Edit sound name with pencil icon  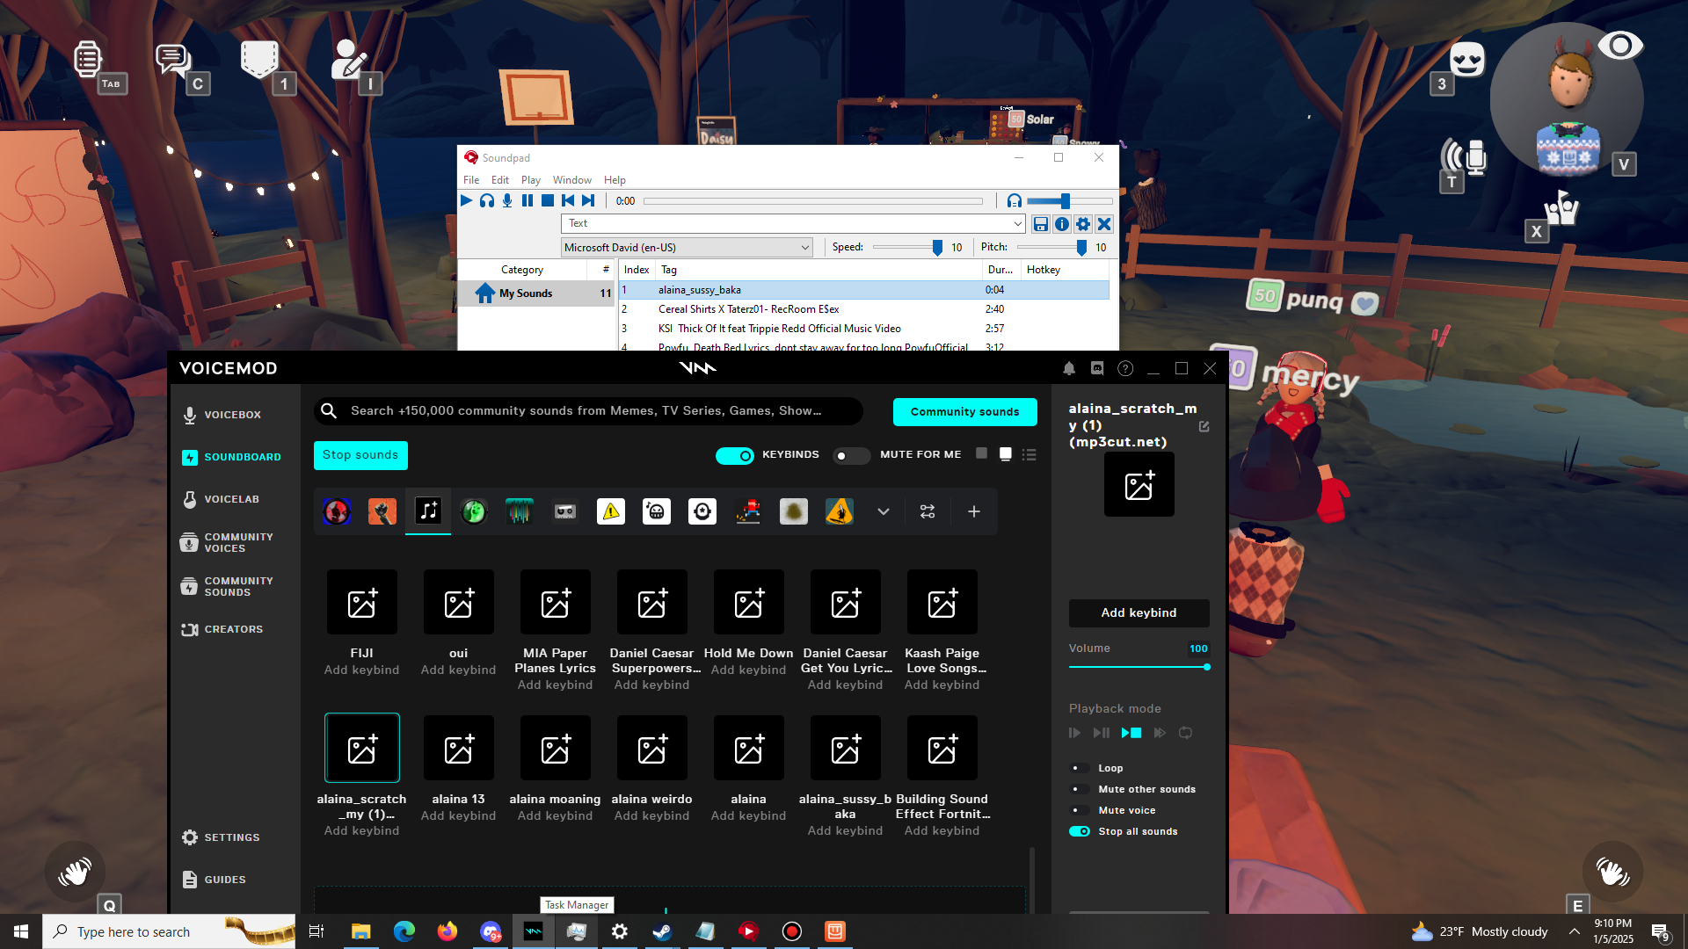point(1204,426)
